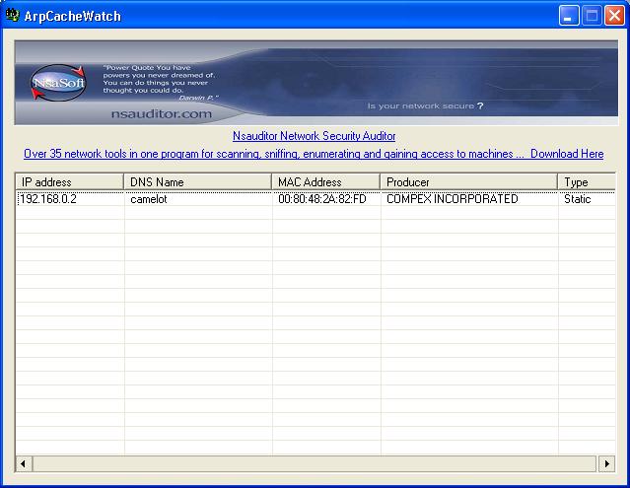Click the horizontal scrollbar left arrow
630x488 pixels.
click(x=24, y=464)
